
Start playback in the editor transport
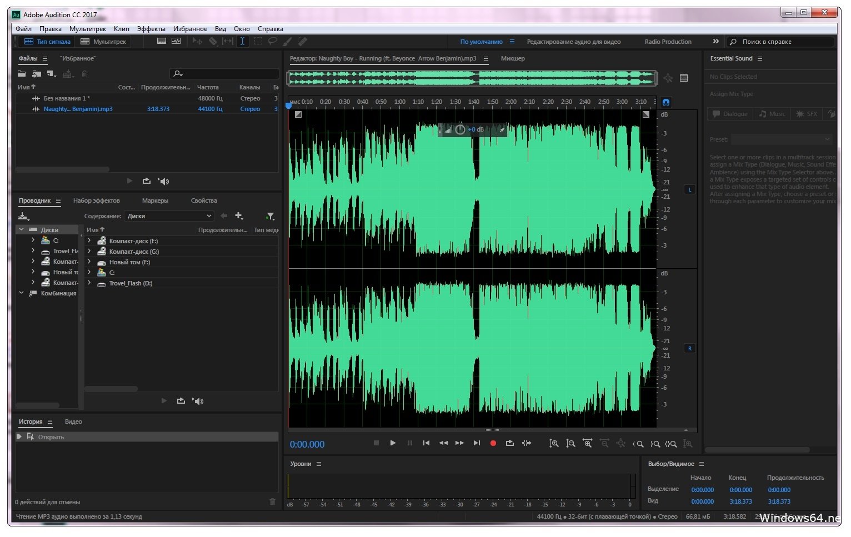(393, 443)
